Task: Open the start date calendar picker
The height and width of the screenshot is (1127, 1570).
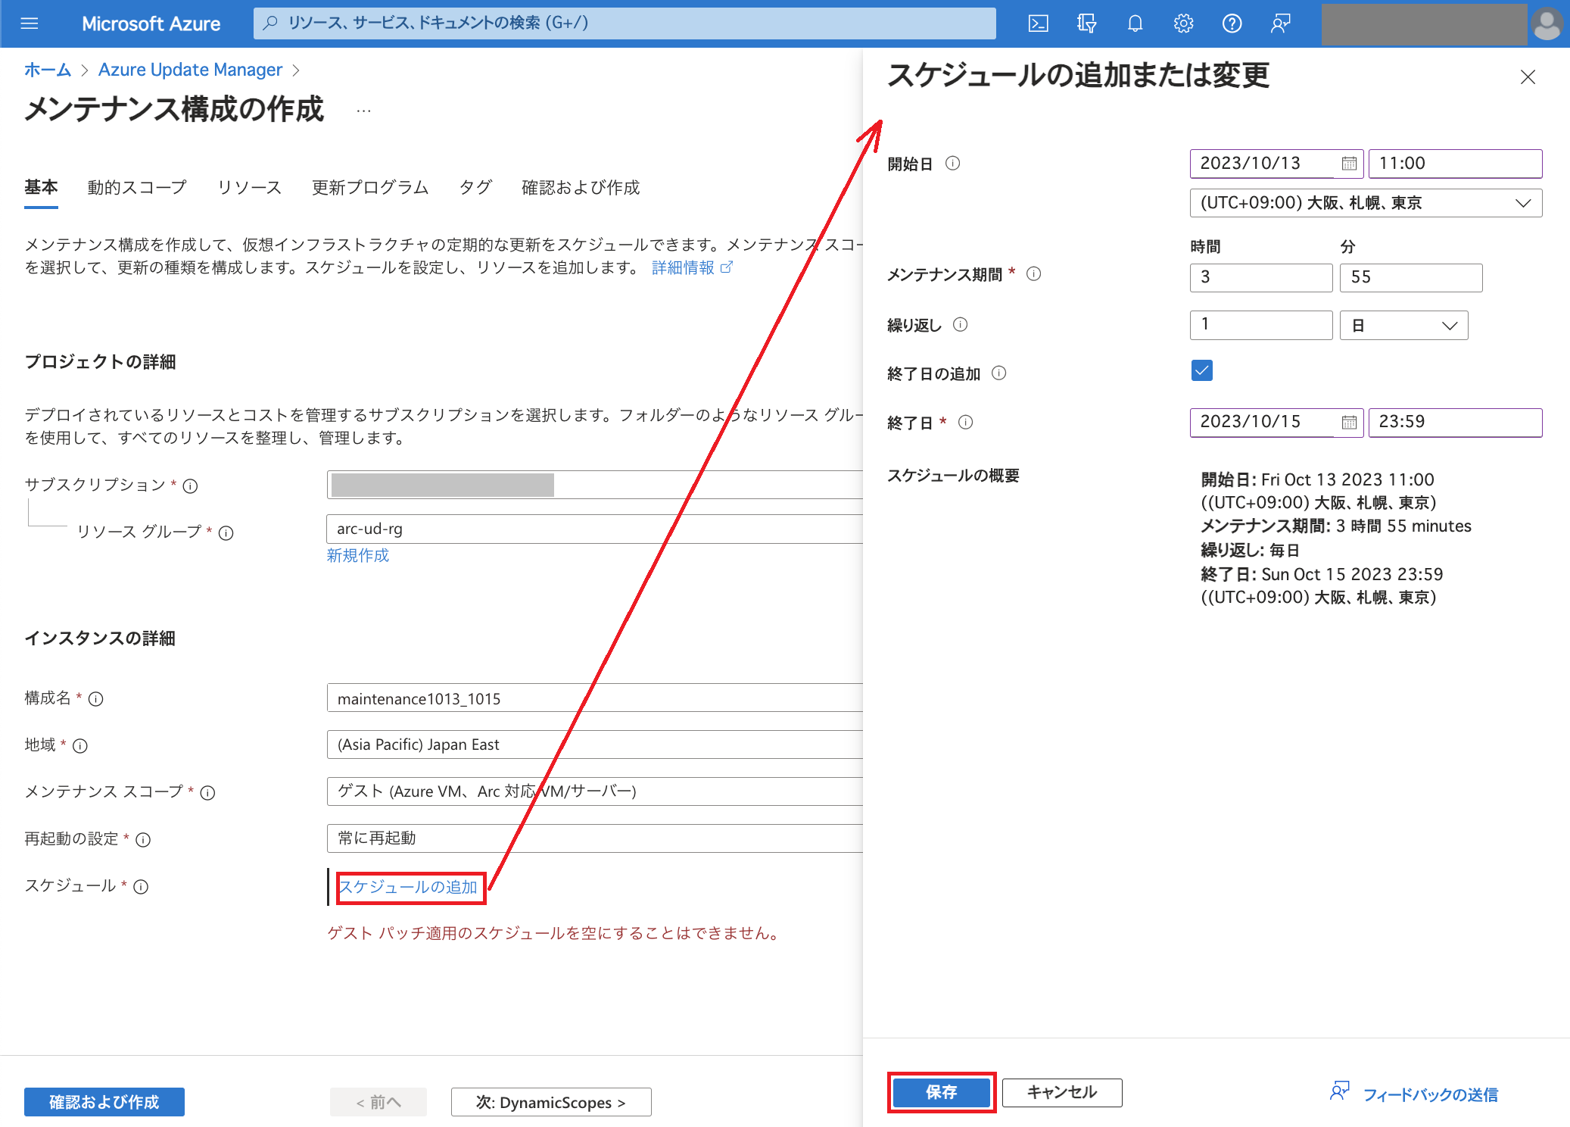Action: click(x=1349, y=164)
